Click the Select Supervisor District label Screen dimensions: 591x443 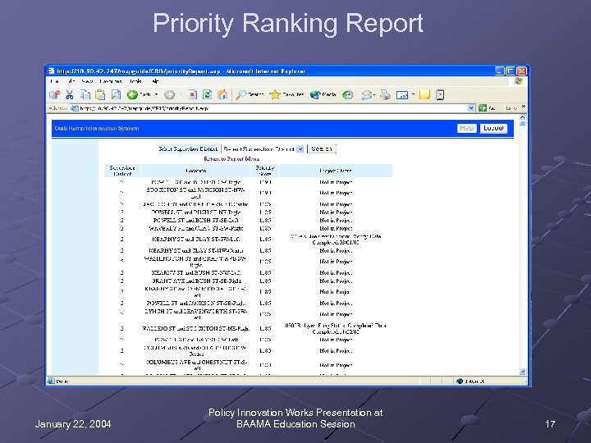(x=188, y=148)
